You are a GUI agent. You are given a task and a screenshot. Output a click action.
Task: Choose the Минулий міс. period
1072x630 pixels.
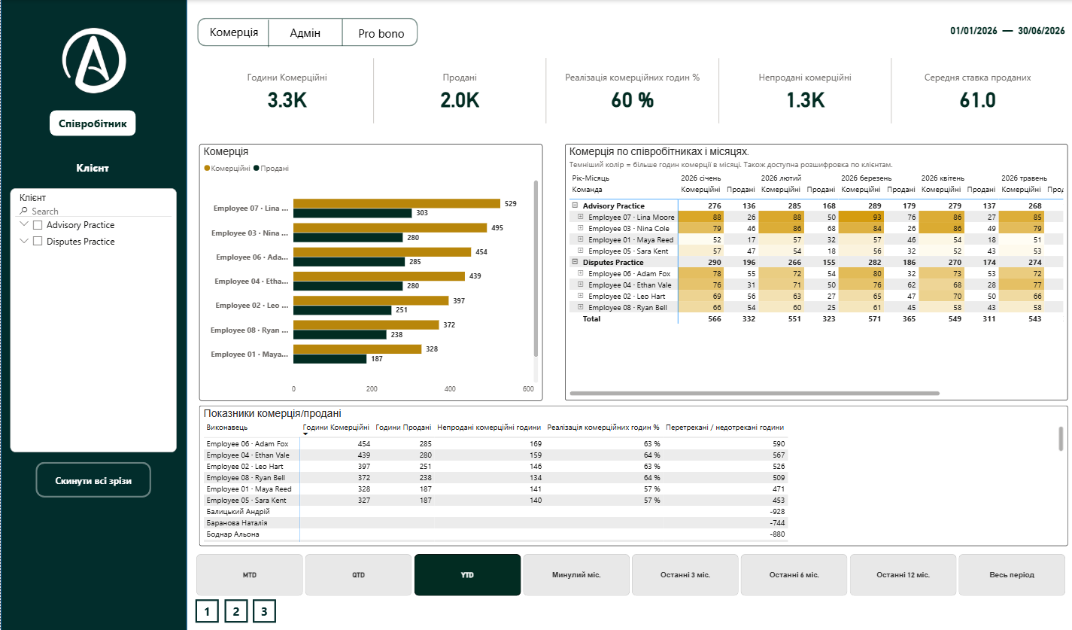tap(576, 575)
